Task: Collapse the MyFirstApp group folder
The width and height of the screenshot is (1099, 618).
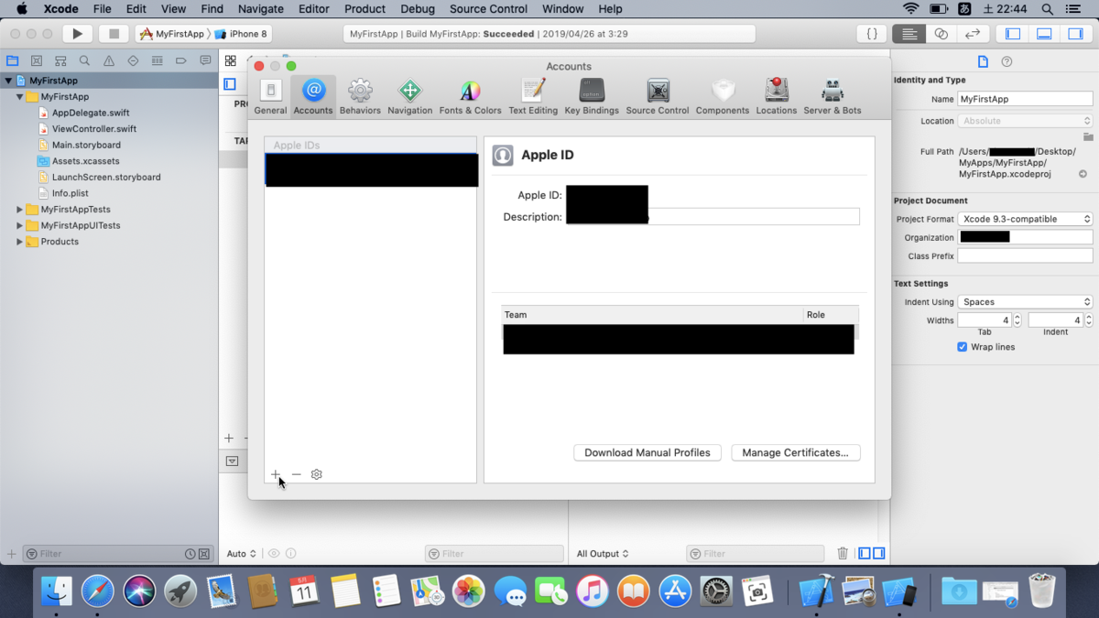Action: point(19,97)
